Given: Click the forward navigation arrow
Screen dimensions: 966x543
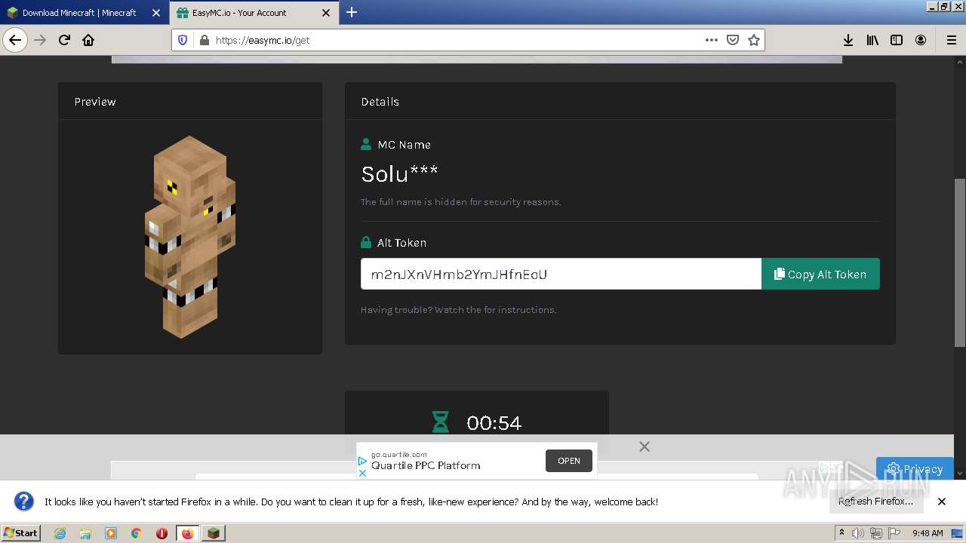Looking at the screenshot, I should (x=41, y=40).
